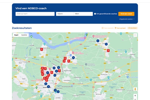This screenshot has height=100, width=150.
Task: Click the Zoek op naam input field
Action: coord(35,14)
